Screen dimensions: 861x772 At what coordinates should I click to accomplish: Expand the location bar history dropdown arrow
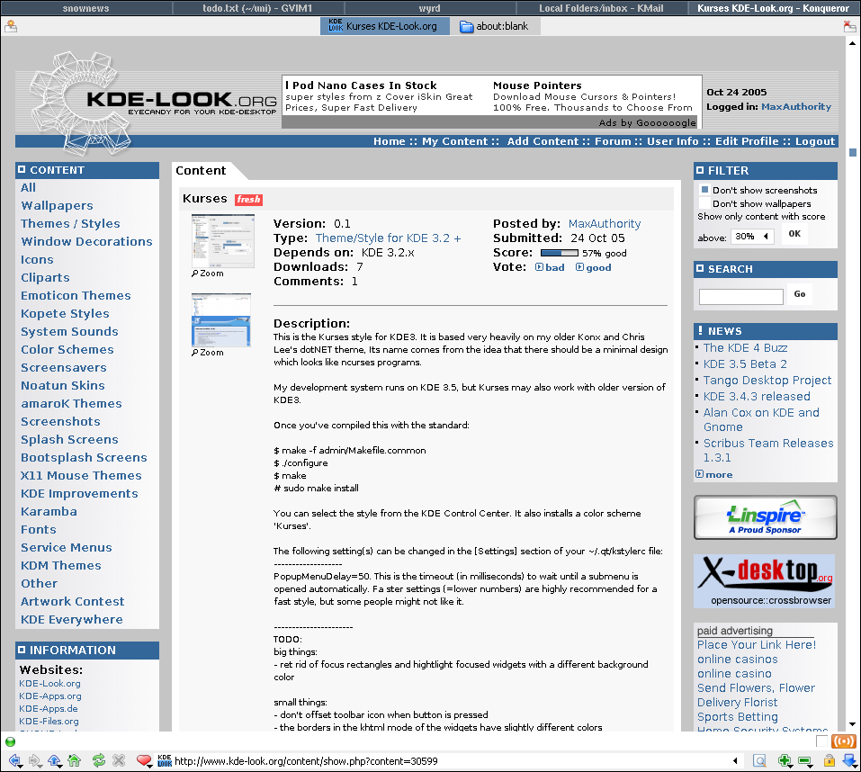pos(735,761)
